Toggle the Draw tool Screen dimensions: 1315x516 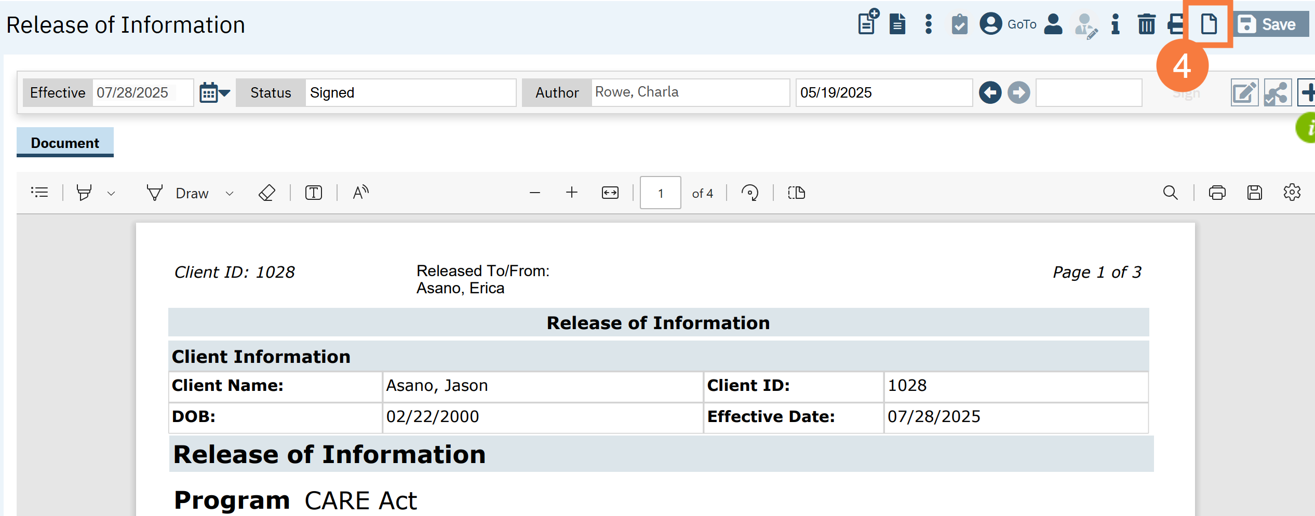[178, 193]
